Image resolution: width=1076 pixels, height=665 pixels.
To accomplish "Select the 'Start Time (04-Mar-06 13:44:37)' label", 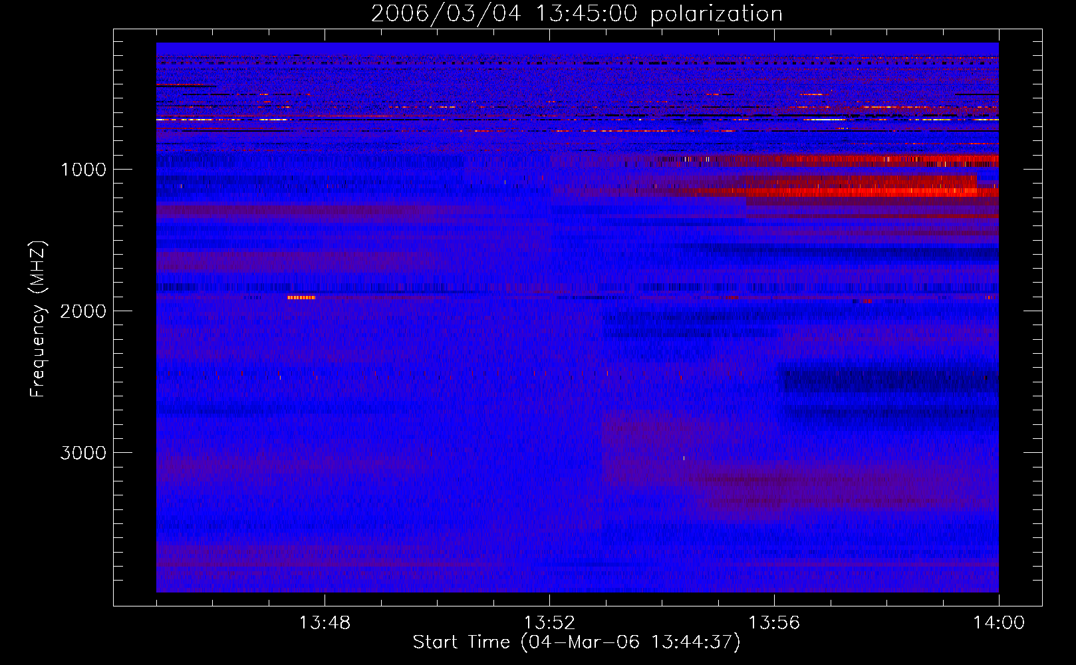I will click(577, 642).
